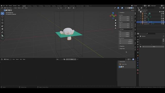Disable Suzanne.001 in renders camera icon
165x93 pixels.
163,24
